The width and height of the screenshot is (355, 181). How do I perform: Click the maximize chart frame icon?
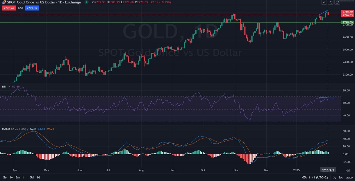click(x=337, y=2)
